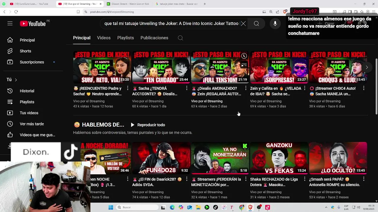The image size is (378, 212).
Task: Click the Brave Shields lion icon
Action: pos(285,12)
